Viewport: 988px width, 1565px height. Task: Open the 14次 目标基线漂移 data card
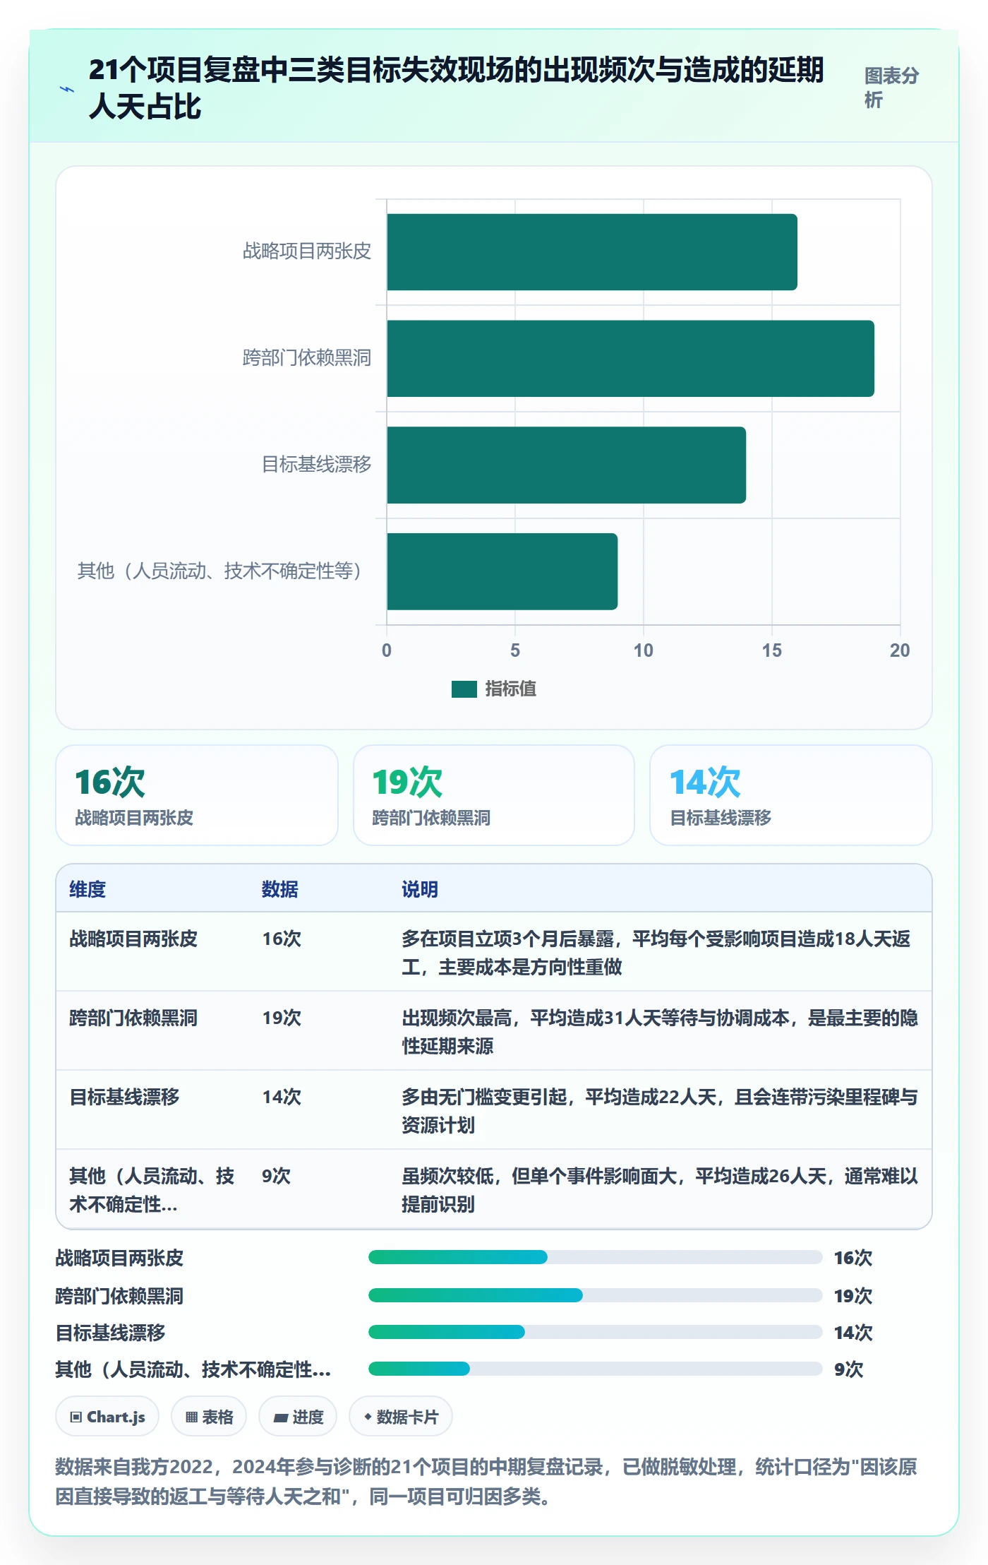pos(791,795)
